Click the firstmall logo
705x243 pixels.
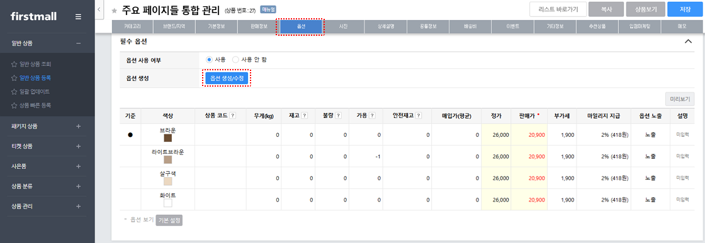33,16
